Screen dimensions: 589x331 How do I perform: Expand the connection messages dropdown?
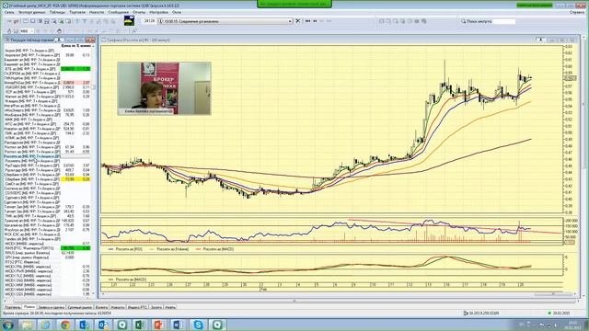[290, 21]
